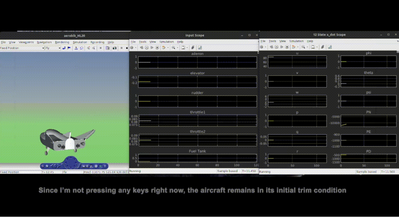Expand scale axes dropdown in 12 State Scope
This screenshot has width=399, height=217.
coord(317,47)
